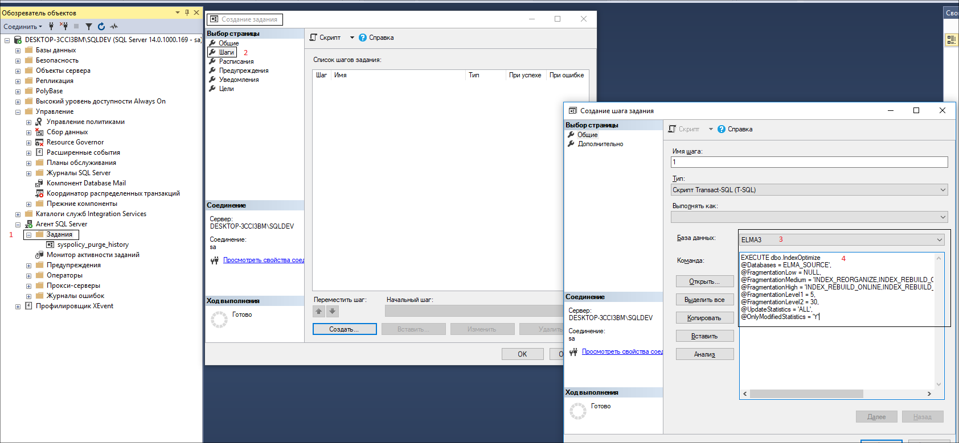The height and width of the screenshot is (443, 959).
Task: Click the connect Object Explorer plug icon
Action: 51,26
